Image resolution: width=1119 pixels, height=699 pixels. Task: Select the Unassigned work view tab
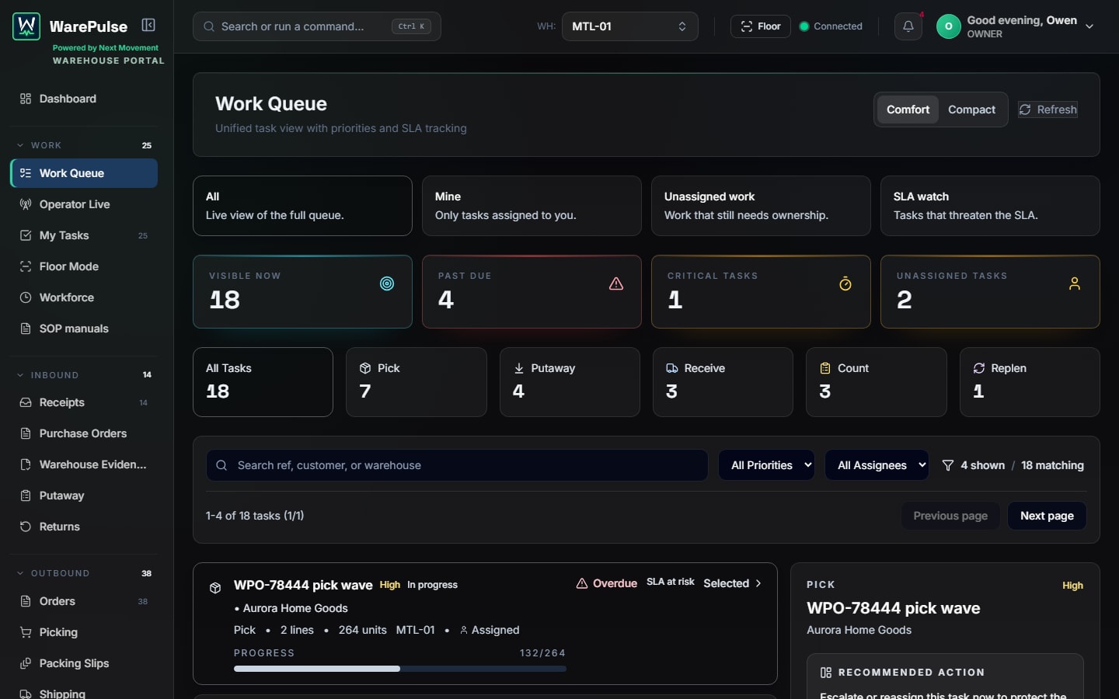[761, 206]
